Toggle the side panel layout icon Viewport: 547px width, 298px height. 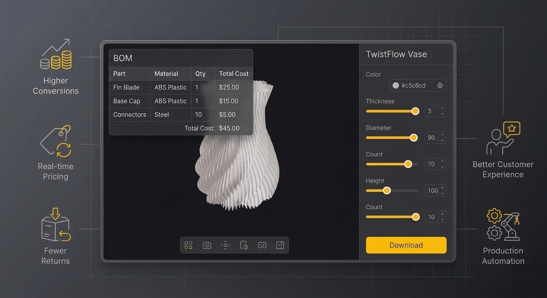tap(280, 245)
